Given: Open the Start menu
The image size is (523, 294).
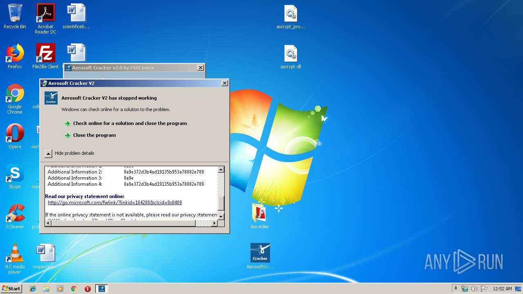Looking at the screenshot, I should click(x=11, y=289).
